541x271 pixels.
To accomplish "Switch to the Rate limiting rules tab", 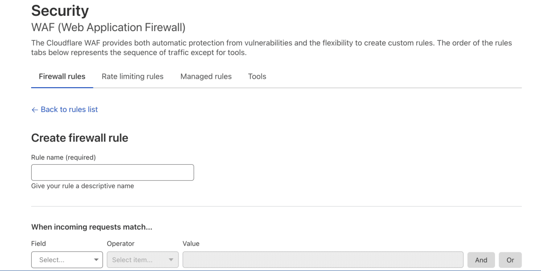I will (133, 77).
